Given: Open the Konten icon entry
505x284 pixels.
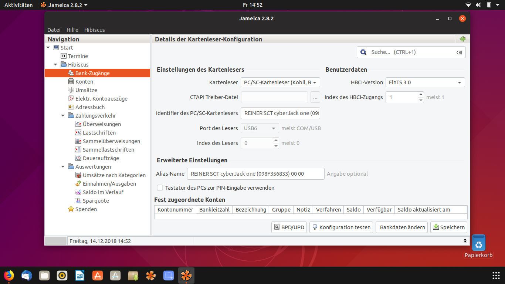Looking at the screenshot, I should 71,82.
